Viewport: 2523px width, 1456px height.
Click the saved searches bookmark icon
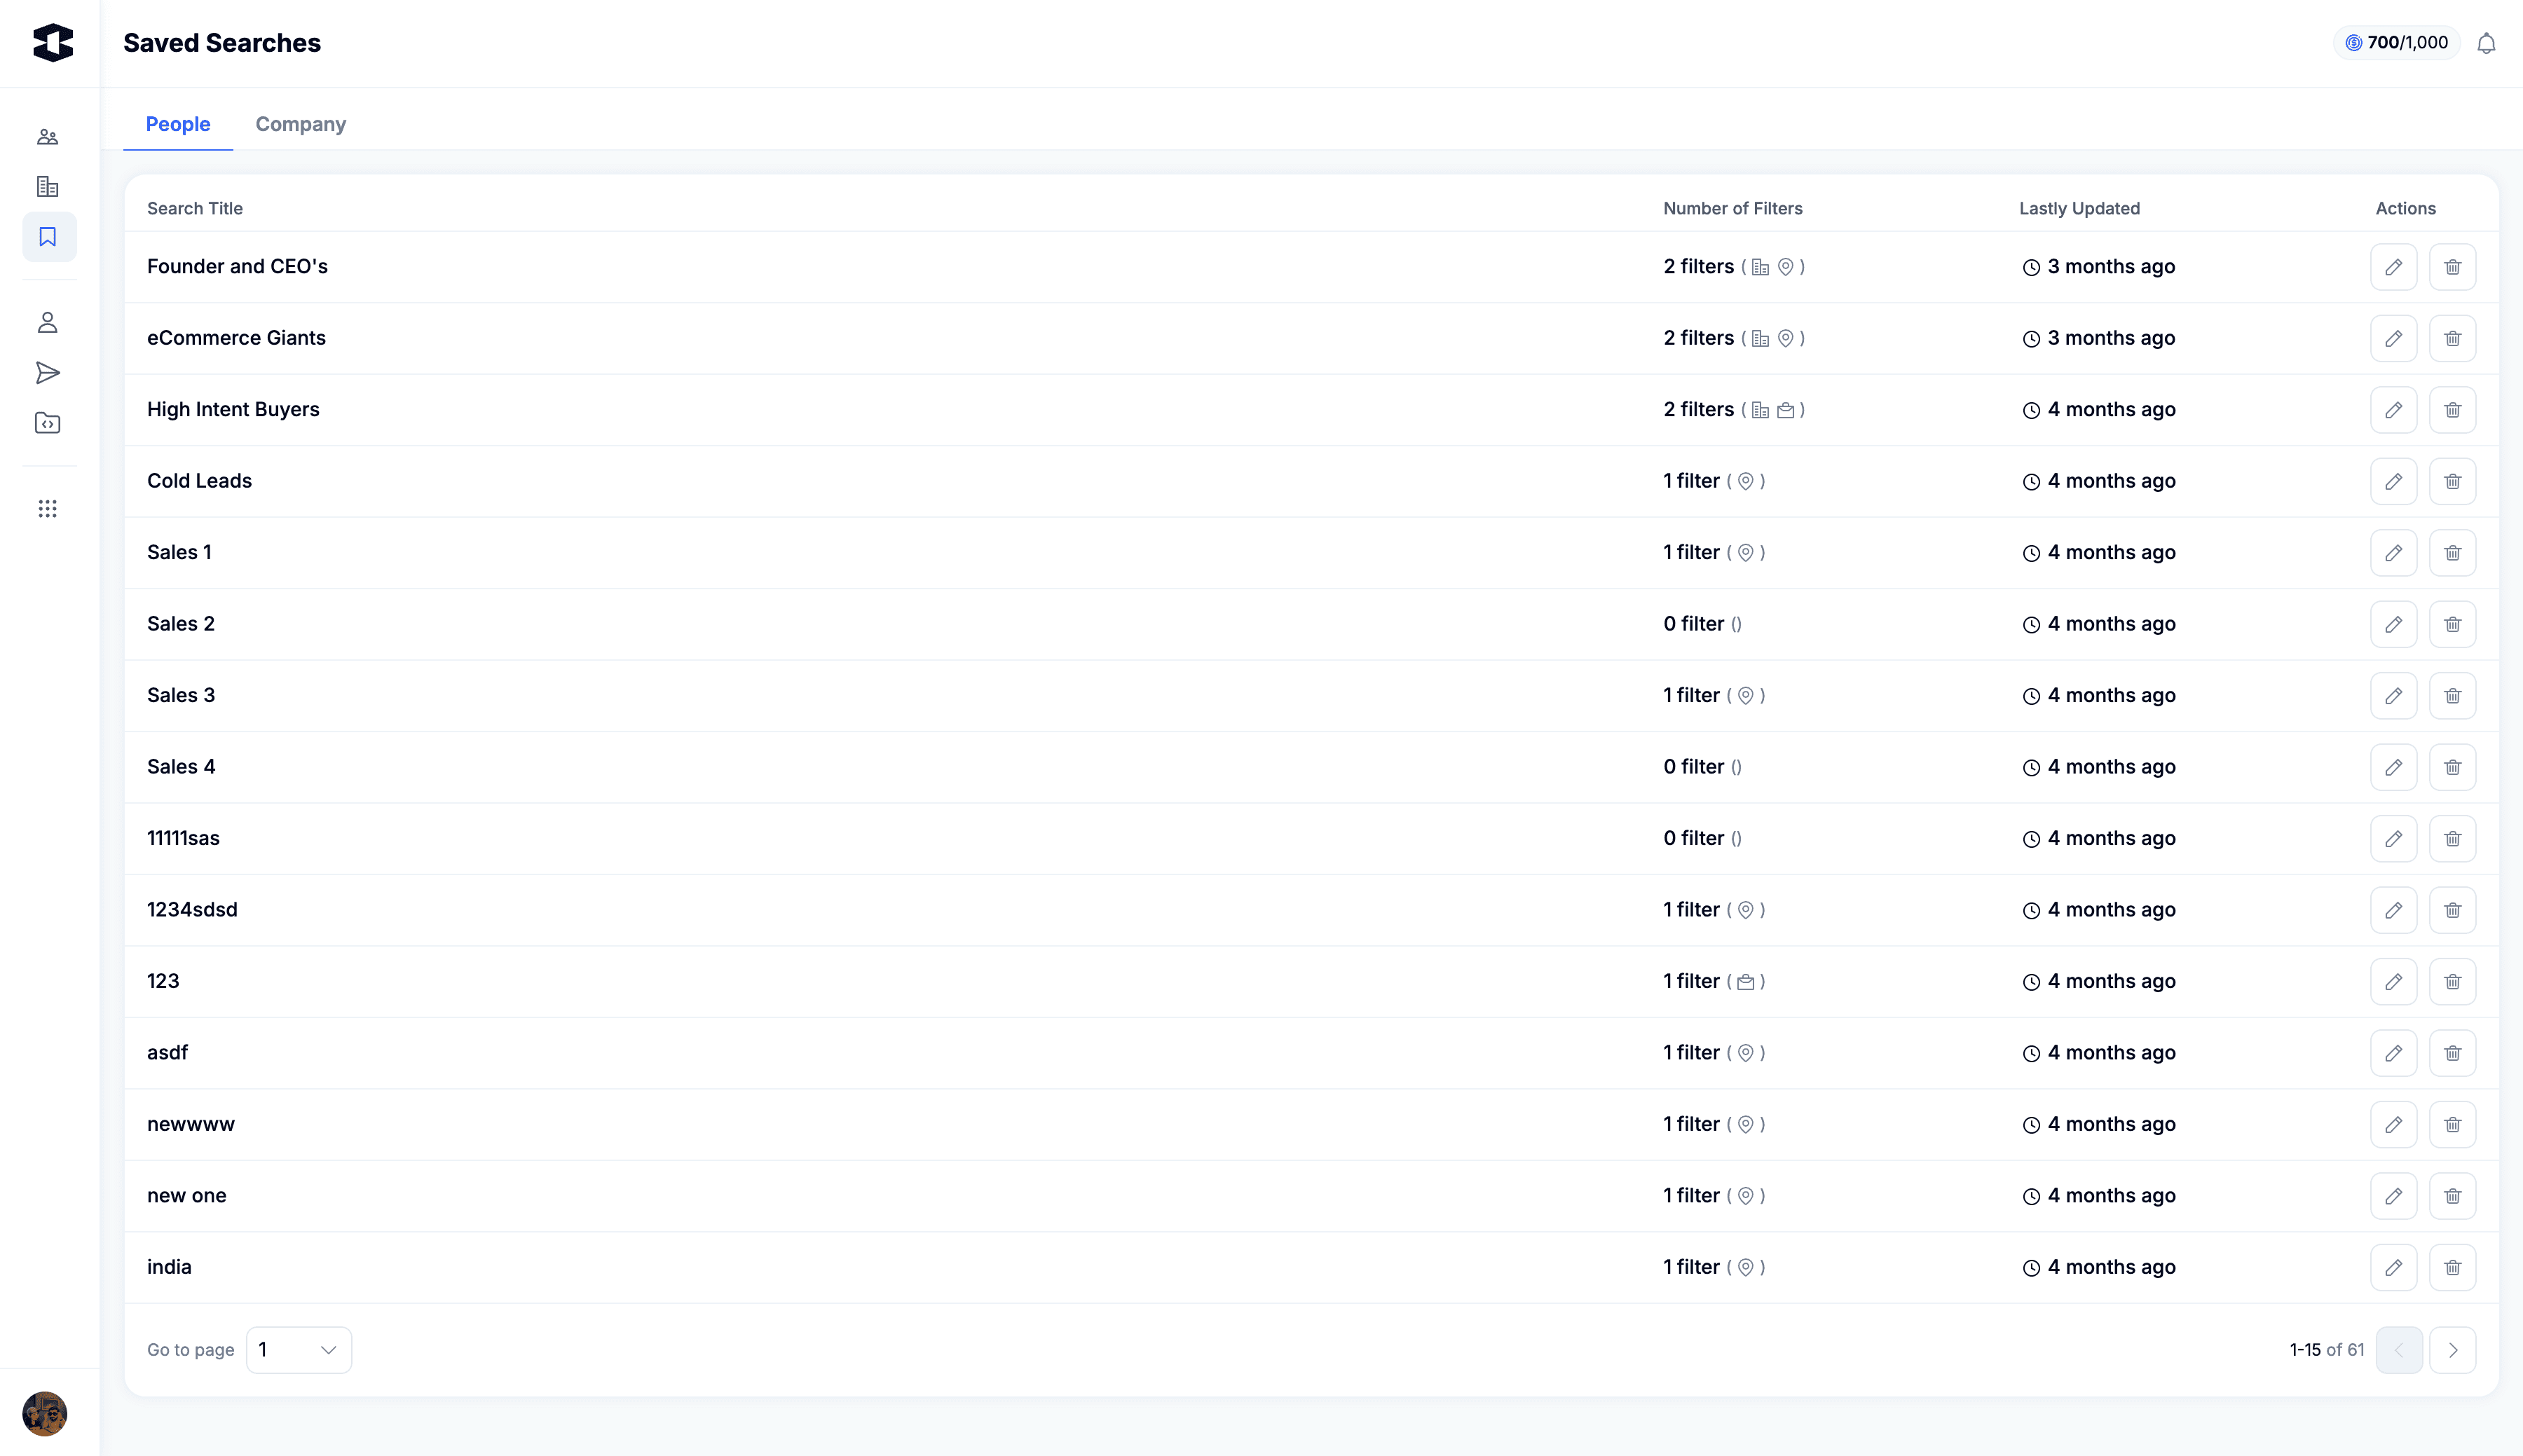(x=48, y=237)
